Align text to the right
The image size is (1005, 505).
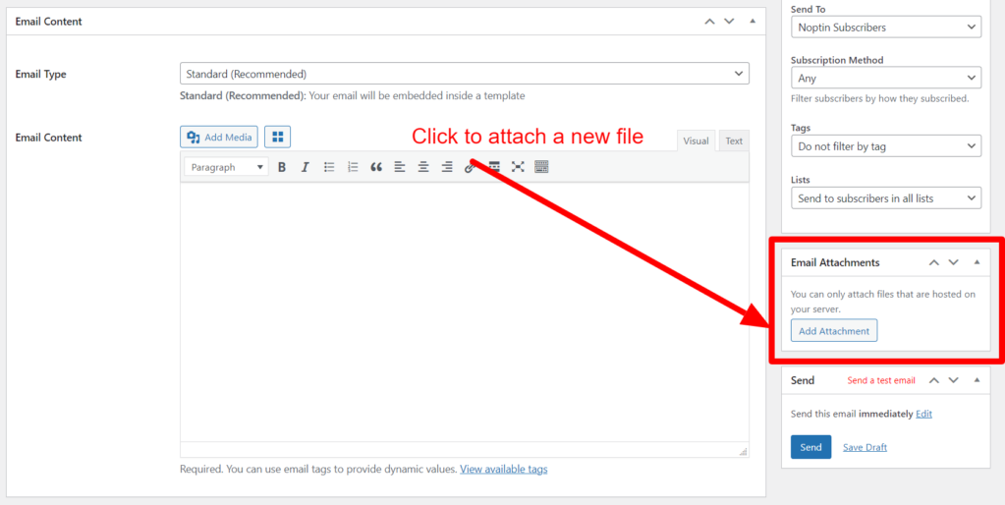click(447, 167)
